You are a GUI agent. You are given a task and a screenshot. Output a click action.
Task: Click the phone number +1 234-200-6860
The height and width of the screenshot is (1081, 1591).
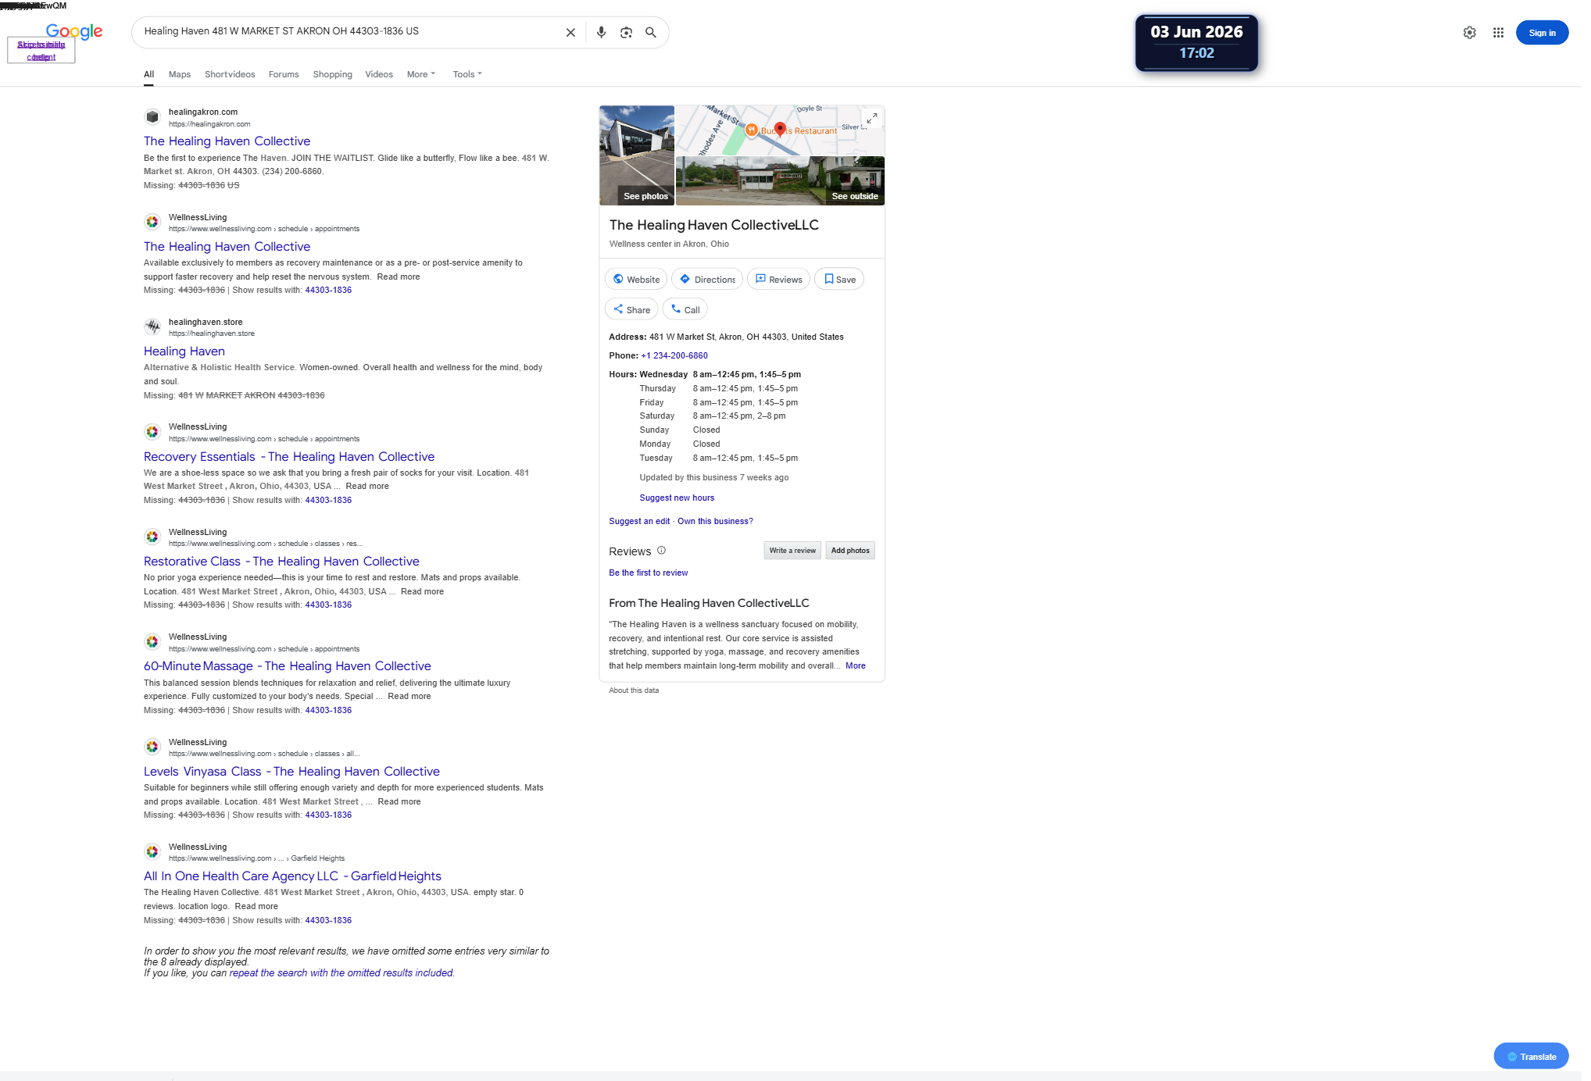(674, 355)
